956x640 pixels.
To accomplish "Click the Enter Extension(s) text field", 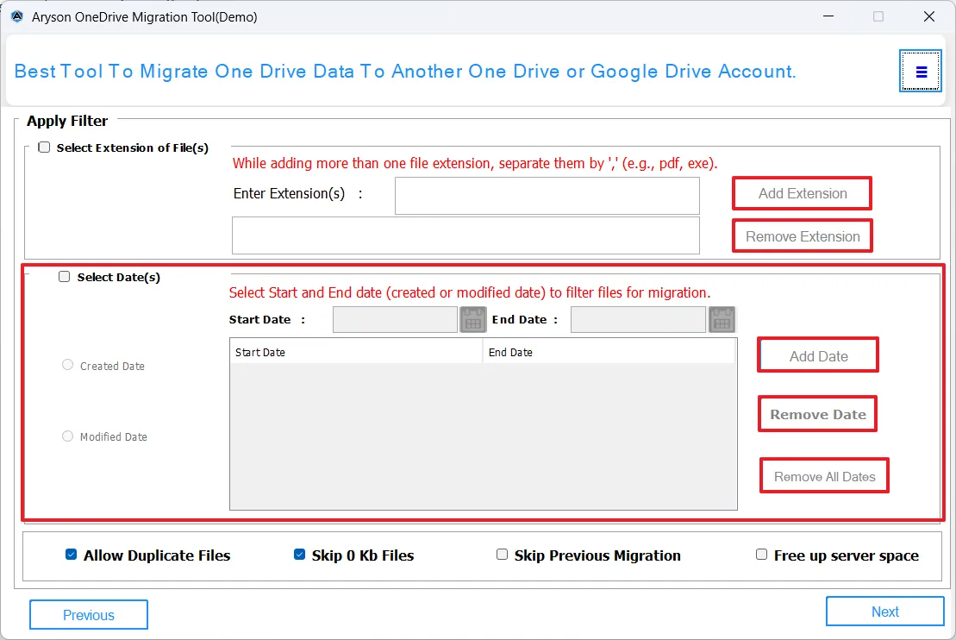I will [547, 196].
